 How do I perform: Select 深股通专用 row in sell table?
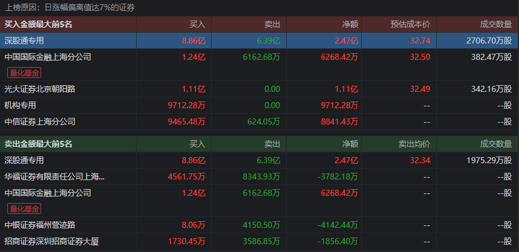tap(259, 160)
